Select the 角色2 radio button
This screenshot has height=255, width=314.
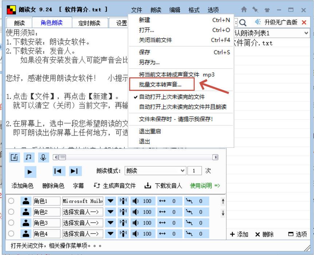(x=11, y=212)
